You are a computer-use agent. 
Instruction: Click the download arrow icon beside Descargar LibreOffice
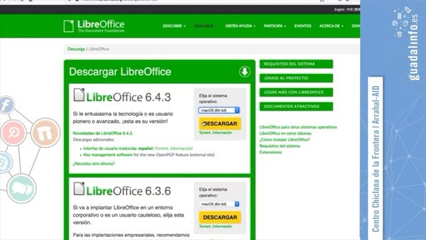244,72
